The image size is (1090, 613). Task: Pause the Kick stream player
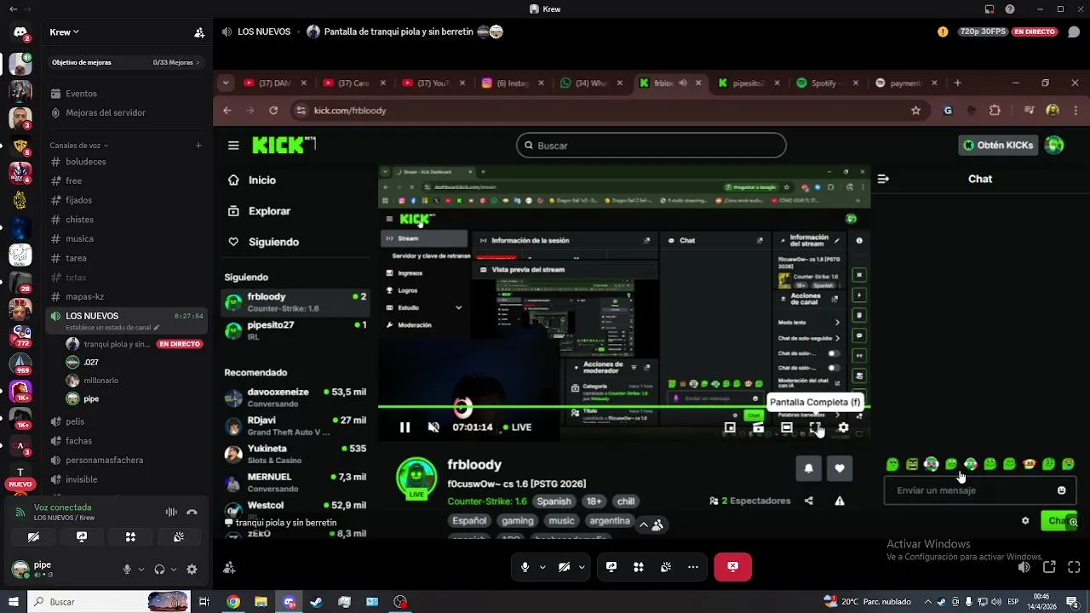pos(405,427)
